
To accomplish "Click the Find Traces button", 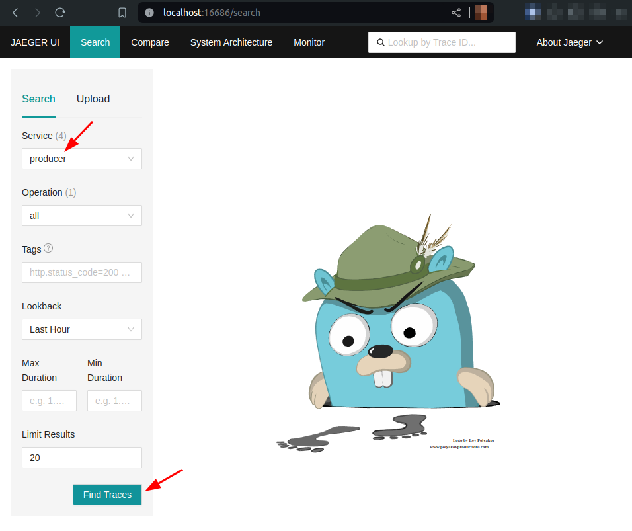I will coord(107,495).
